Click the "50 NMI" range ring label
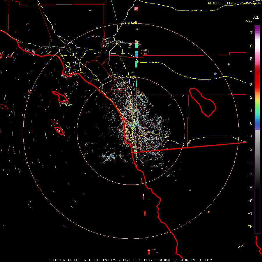 pyautogui.click(x=131, y=77)
